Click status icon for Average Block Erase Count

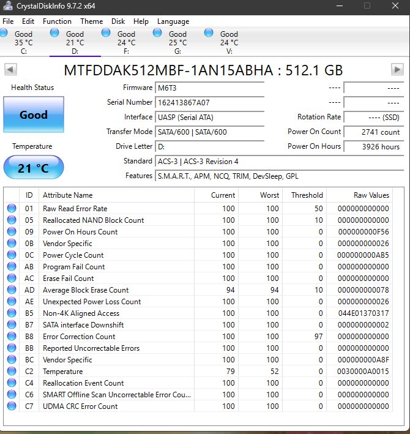[12, 290]
